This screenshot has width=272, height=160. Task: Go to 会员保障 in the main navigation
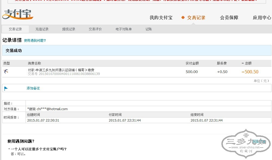tap(229, 18)
